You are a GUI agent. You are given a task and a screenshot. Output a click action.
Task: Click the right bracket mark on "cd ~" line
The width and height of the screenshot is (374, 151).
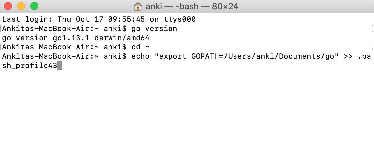coord(372,47)
